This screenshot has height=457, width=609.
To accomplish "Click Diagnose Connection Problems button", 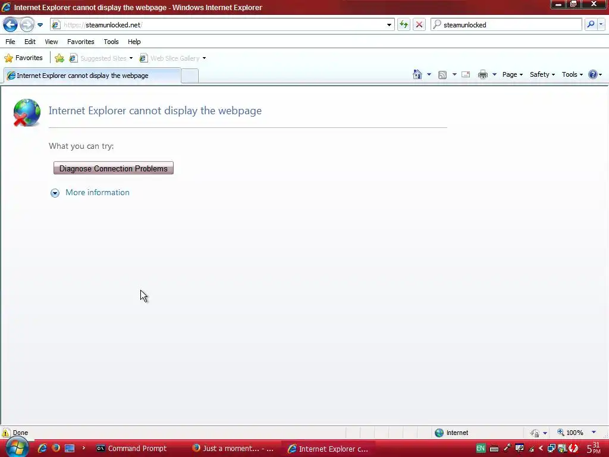I will (x=114, y=168).
